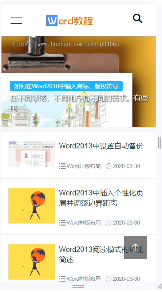Click the right-side vertical resize handle
This screenshot has height=292, width=162.
click(x=159, y=143)
